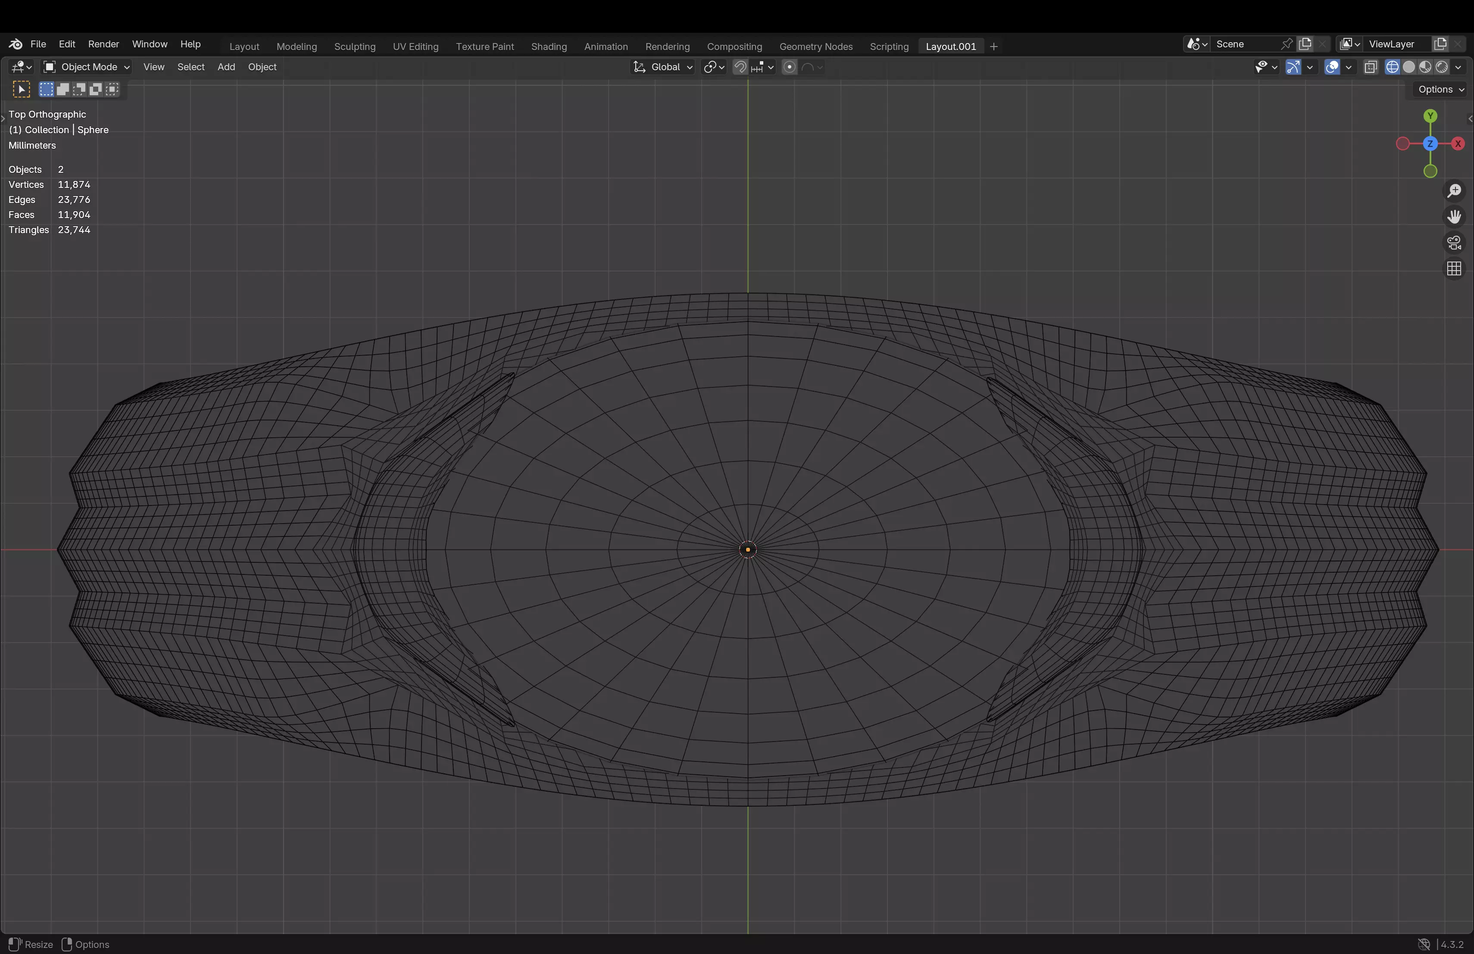Image resolution: width=1474 pixels, height=954 pixels.
Task: Open the Object Mode dropdown
Action: click(86, 67)
